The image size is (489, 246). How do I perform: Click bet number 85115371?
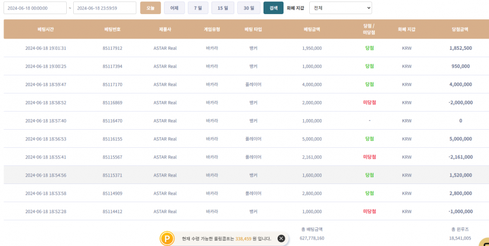pos(112,175)
